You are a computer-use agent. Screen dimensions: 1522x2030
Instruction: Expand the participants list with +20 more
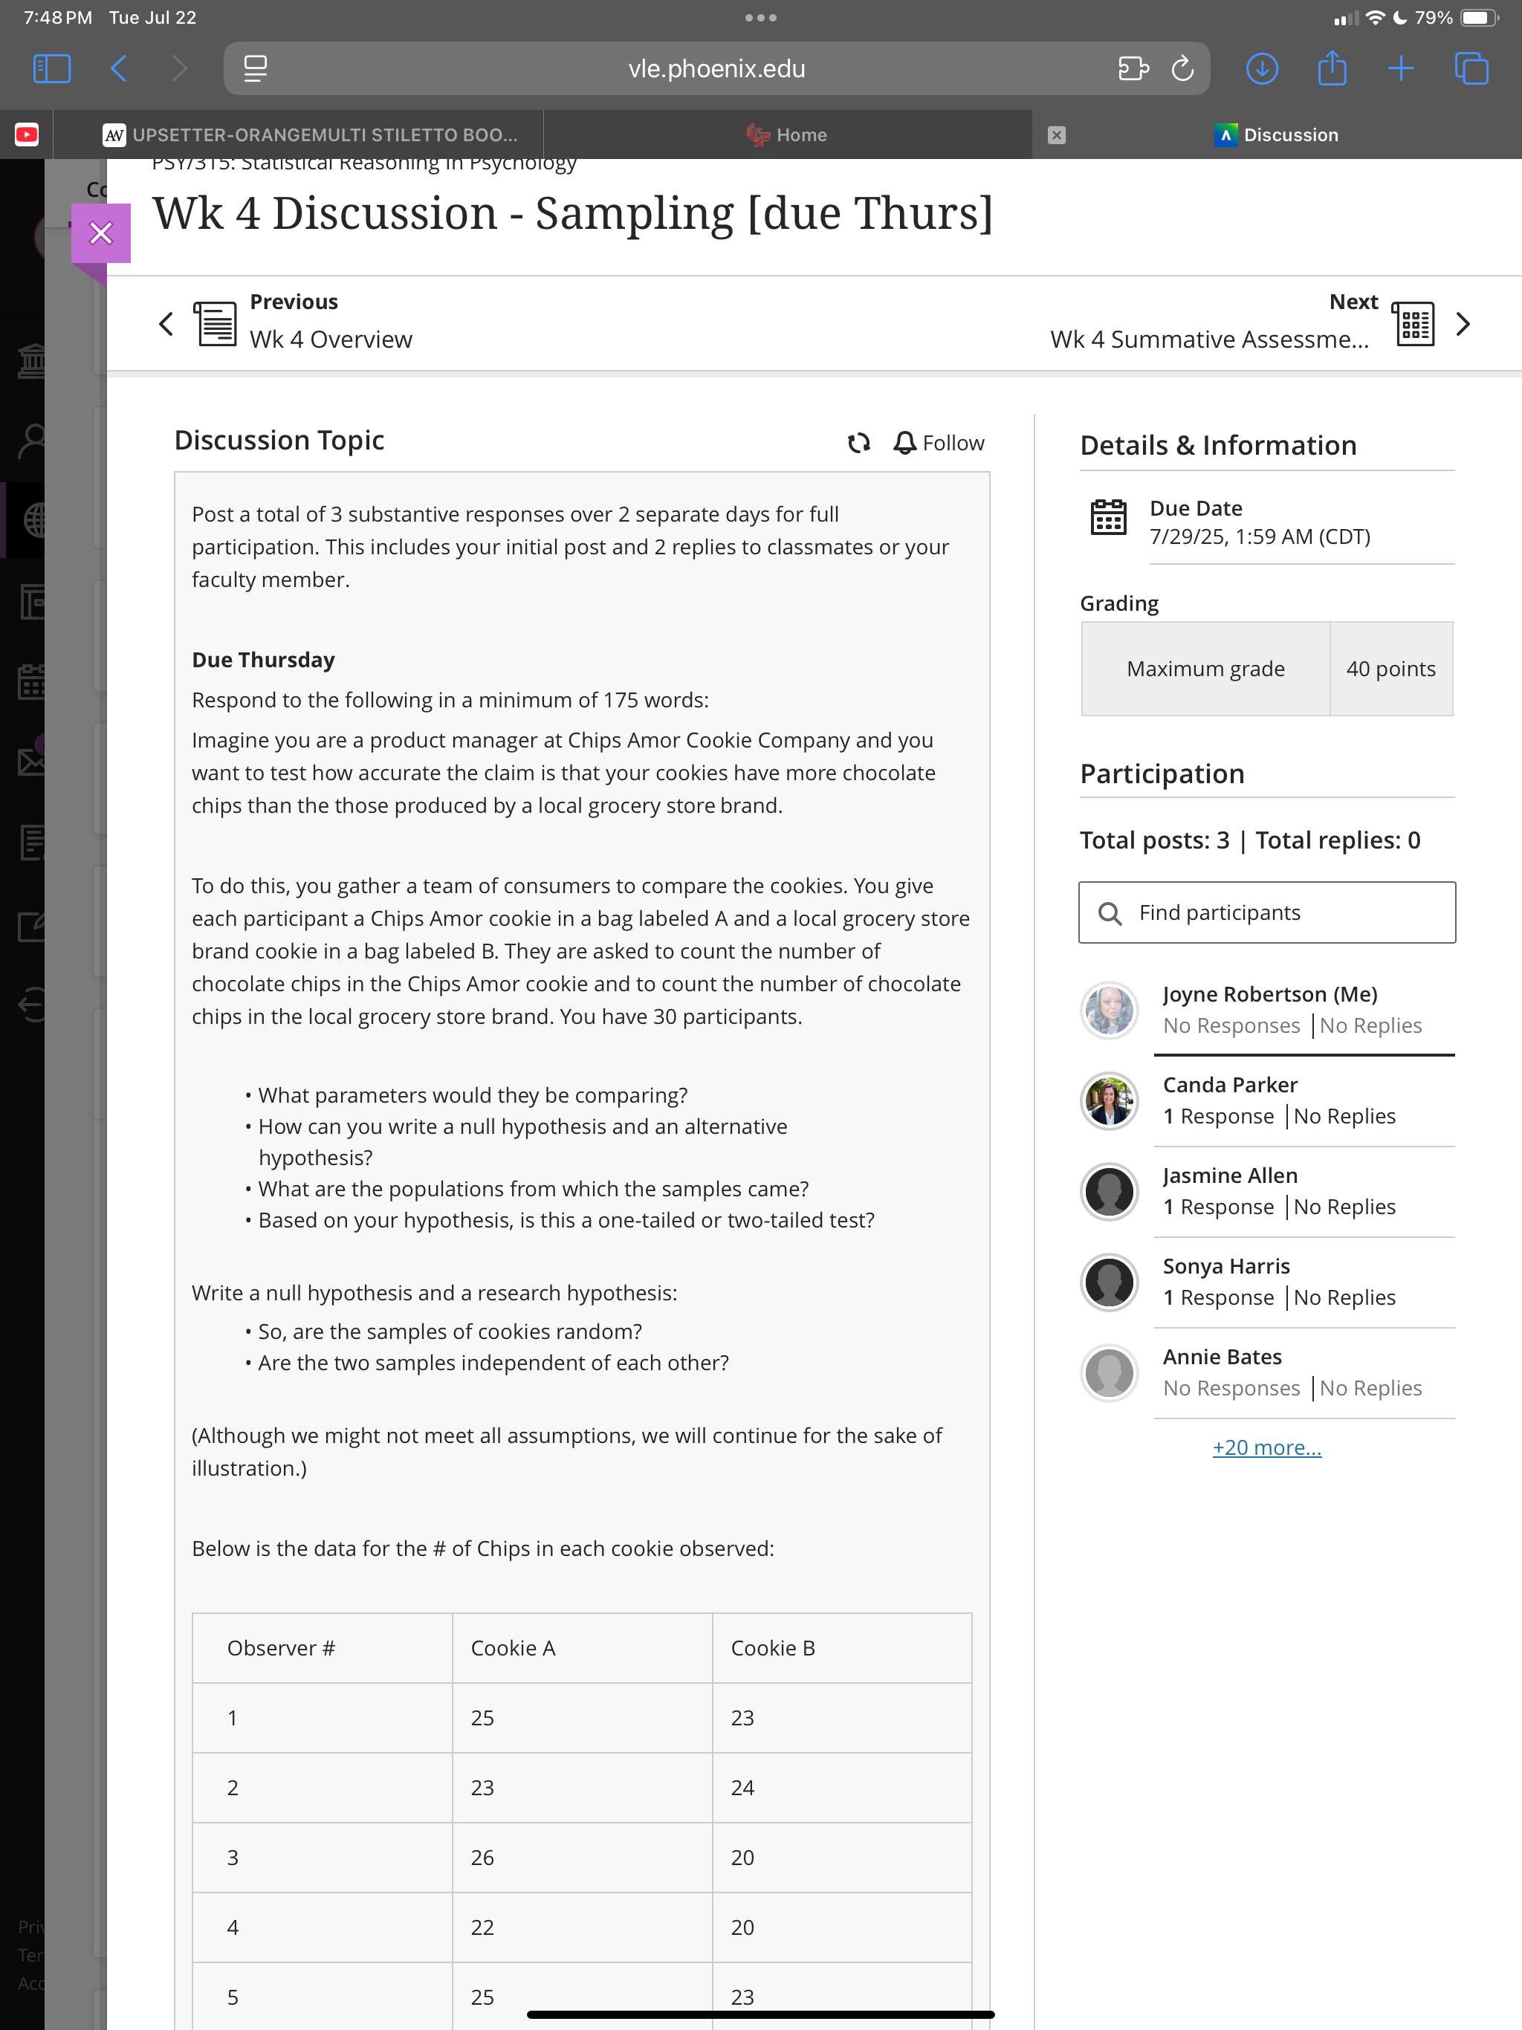pyautogui.click(x=1267, y=1447)
